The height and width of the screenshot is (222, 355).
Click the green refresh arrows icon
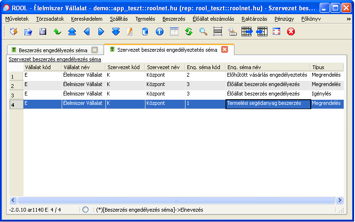(188, 32)
